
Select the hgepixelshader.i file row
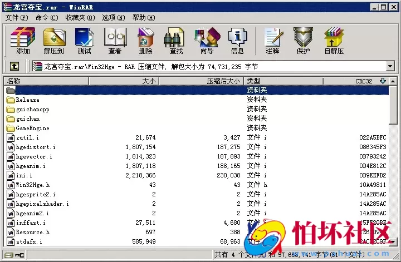[x=197, y=204]
